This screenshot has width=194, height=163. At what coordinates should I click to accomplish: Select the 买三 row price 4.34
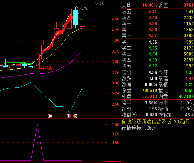point(153,54)
